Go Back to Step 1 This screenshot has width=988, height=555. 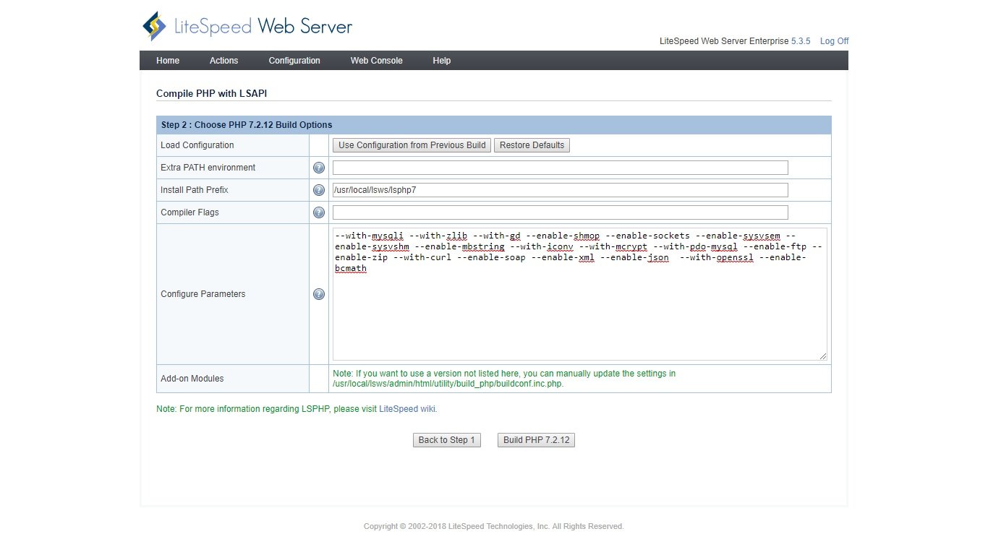coord(446,440)
